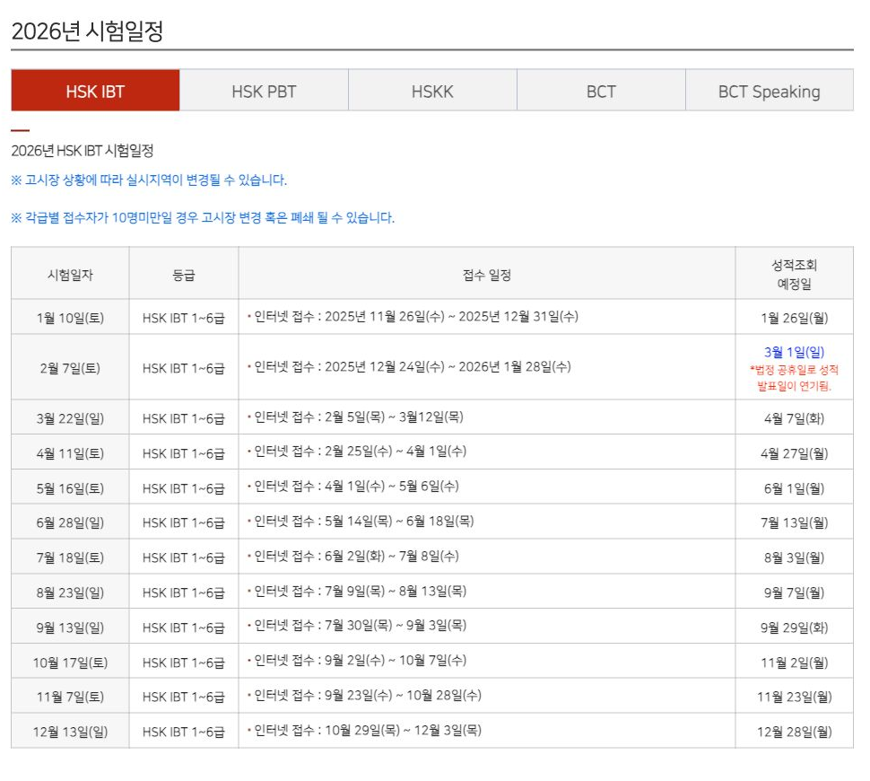The height and width of the screenshot is (781, 870).
Task: Click the 9월 7일(월) score release date
Action: pyautogui.click(x=794, y=592)
